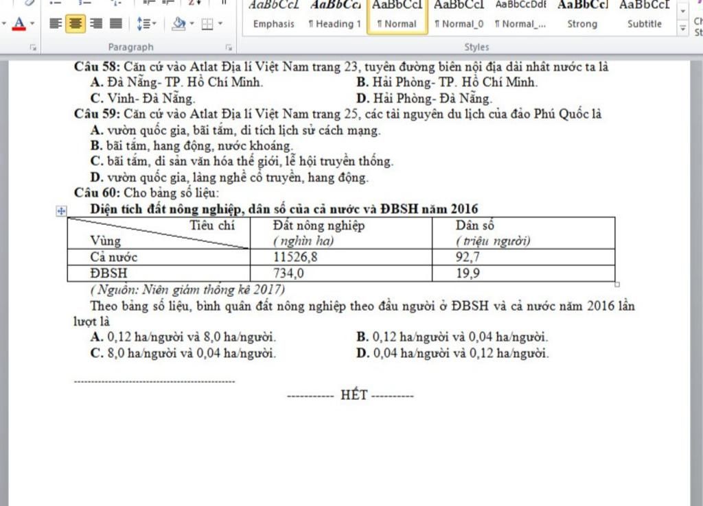Apply the Heading 1 style

(335, 16)
